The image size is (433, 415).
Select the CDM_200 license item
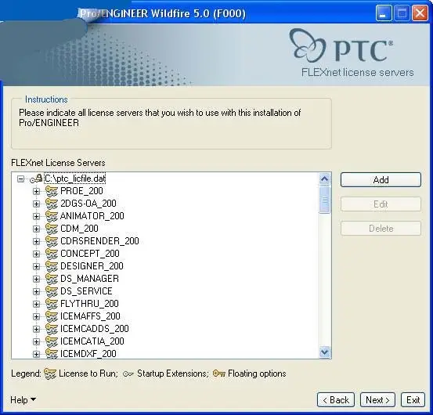coord(79,229)
